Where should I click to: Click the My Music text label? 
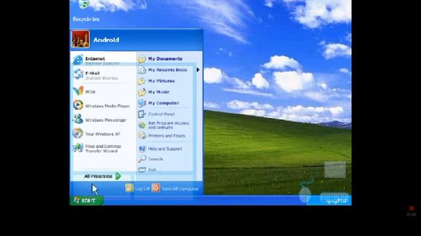159,92
